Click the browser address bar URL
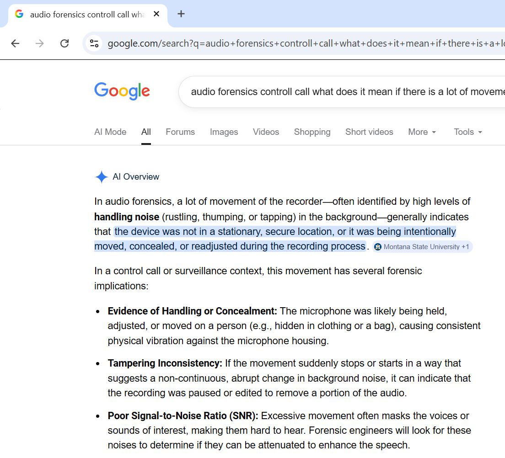Viewport: 505px width, 458px height. click(302, 43)
